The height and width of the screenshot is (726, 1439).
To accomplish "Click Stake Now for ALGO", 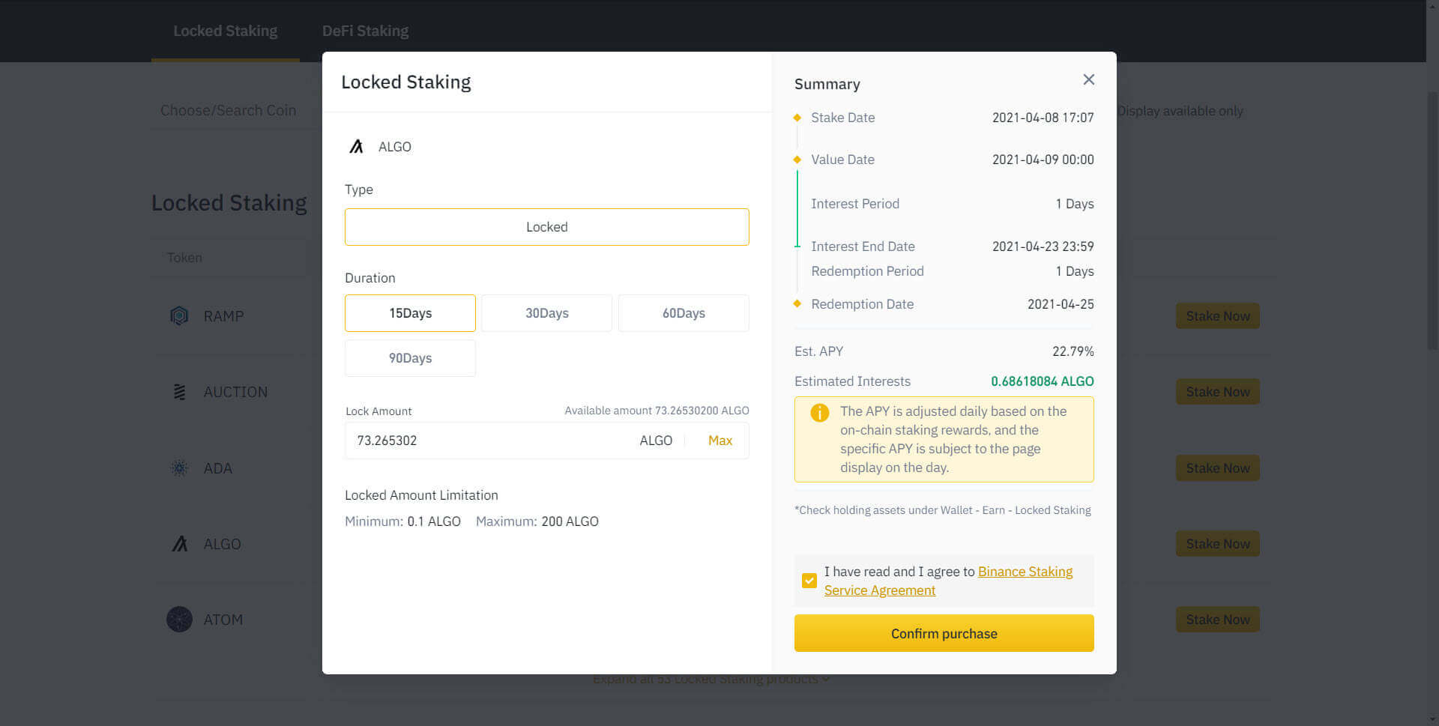I will point(1217,544).
